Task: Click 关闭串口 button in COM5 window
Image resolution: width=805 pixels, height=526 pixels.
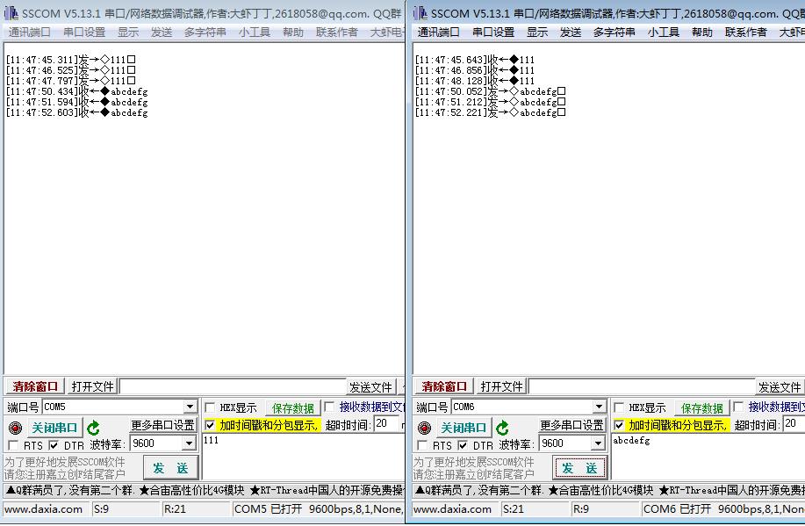Action: coord(54,428)
